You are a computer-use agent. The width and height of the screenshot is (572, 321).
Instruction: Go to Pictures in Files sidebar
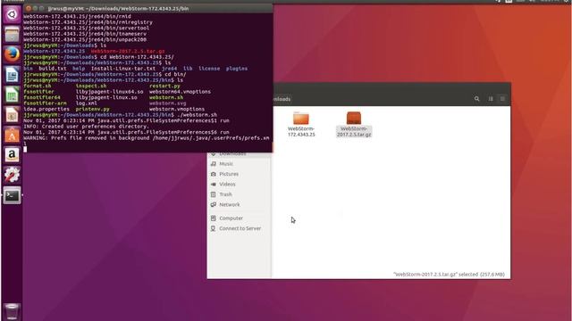[229, 174]
